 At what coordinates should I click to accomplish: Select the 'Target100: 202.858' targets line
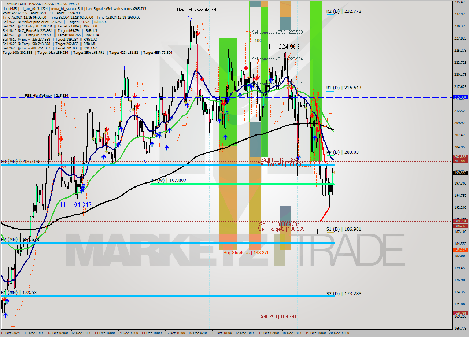pyautogui.click(x=87, y=53)
